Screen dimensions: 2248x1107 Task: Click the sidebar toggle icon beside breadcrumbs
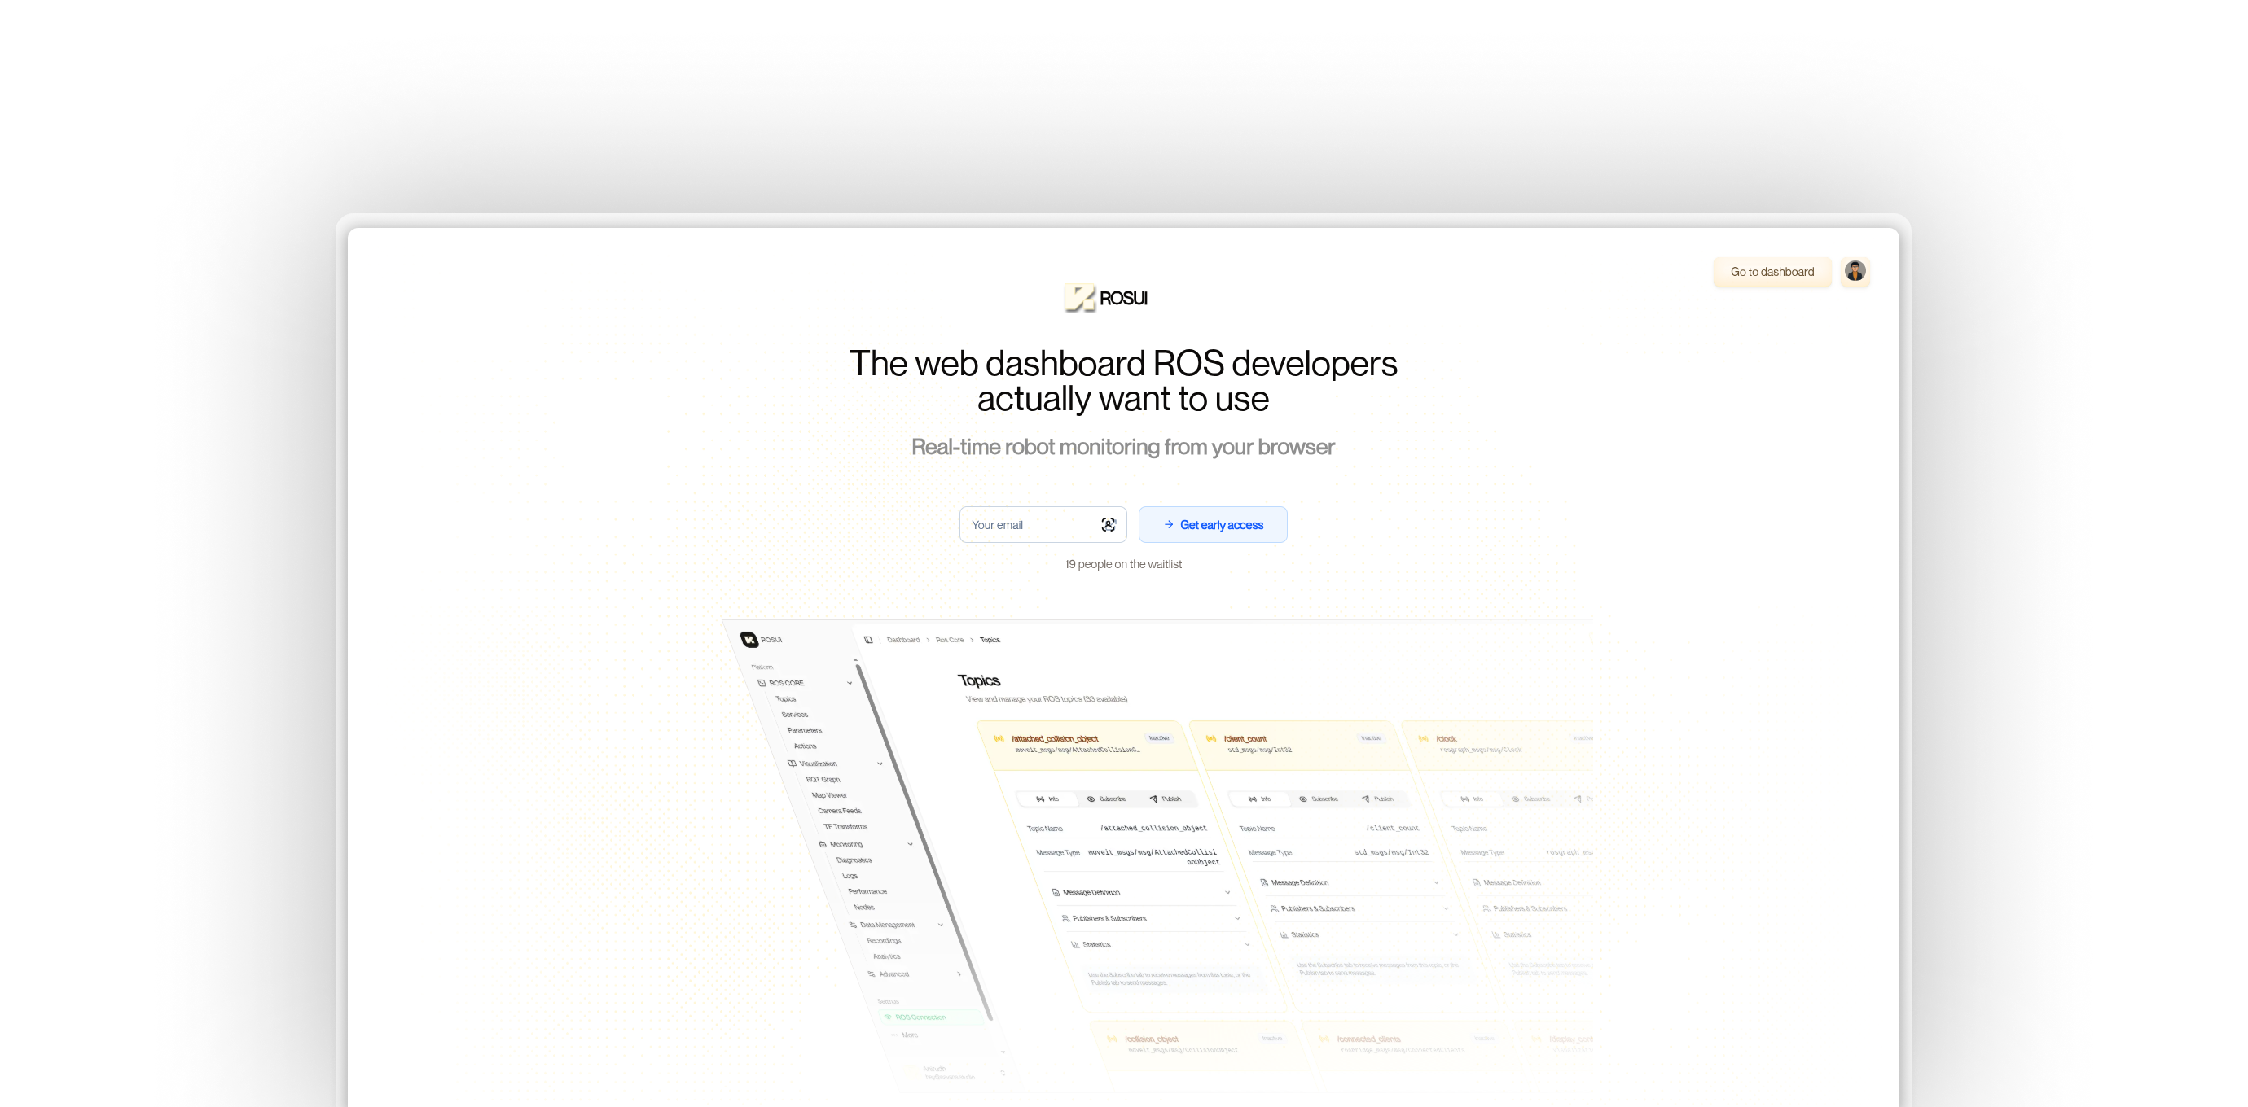point(868,640)
